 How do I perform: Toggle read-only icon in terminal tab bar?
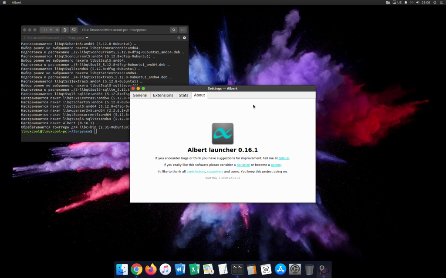pos(179,38)
